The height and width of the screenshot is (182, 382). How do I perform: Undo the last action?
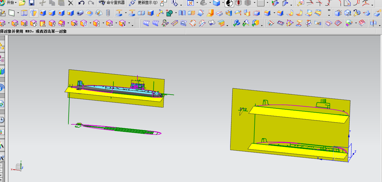pyautogui.click(x=81, y=3)
